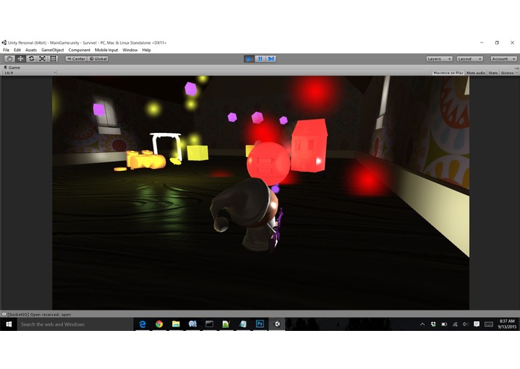
Task: Show hidden system tray icons
Action: 422,324
